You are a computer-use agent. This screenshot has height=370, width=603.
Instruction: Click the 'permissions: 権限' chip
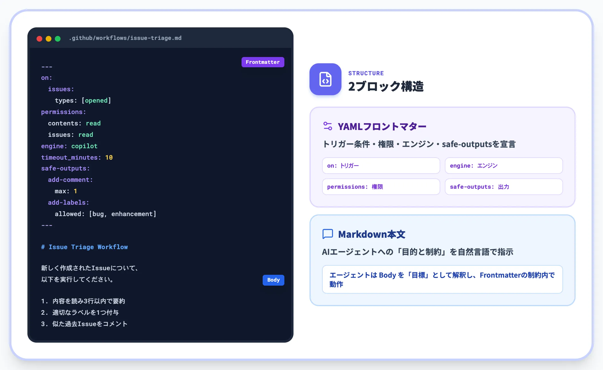(x=381, y=187)
